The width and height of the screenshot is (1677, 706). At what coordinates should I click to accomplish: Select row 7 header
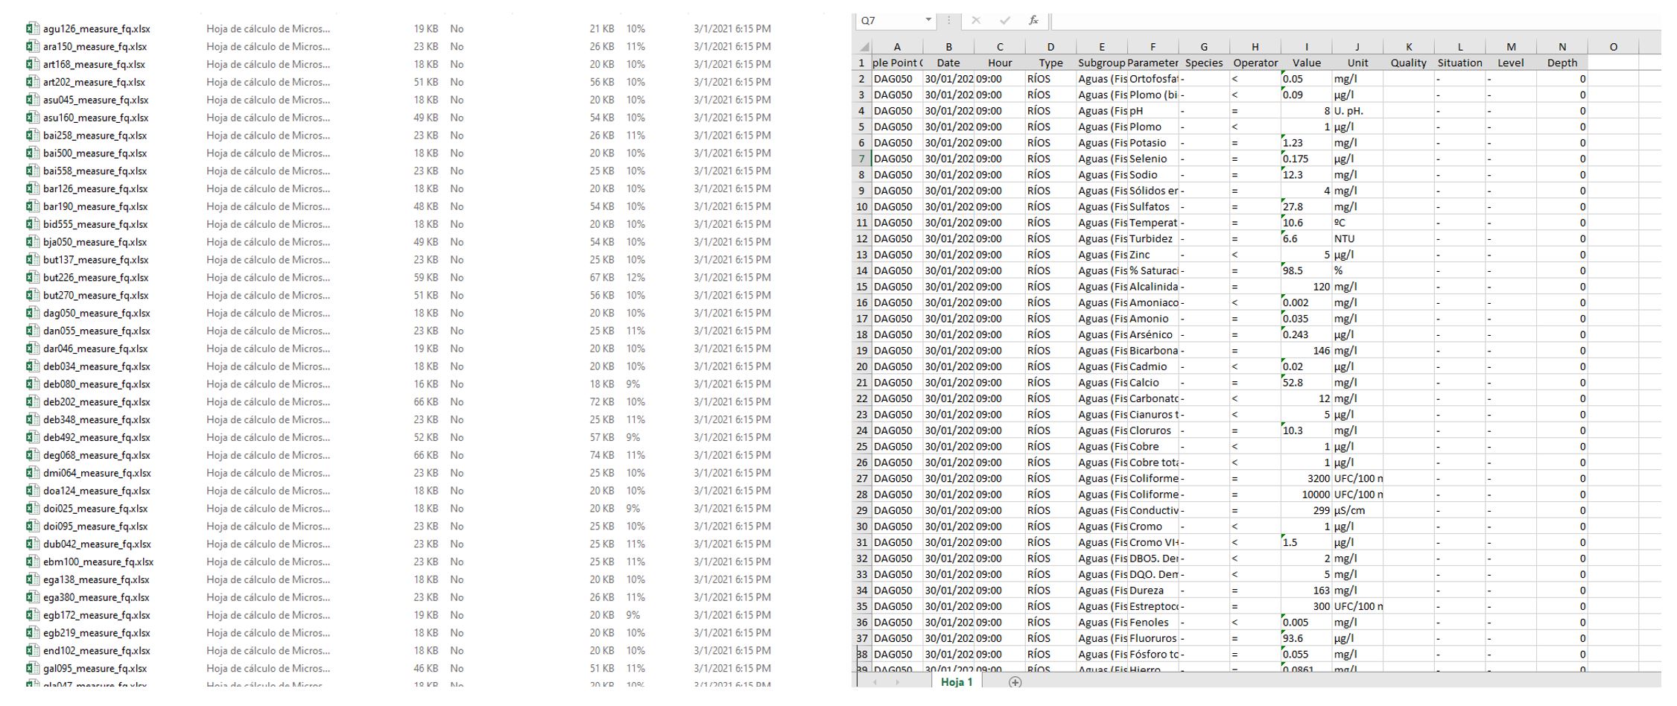[861, 159]
